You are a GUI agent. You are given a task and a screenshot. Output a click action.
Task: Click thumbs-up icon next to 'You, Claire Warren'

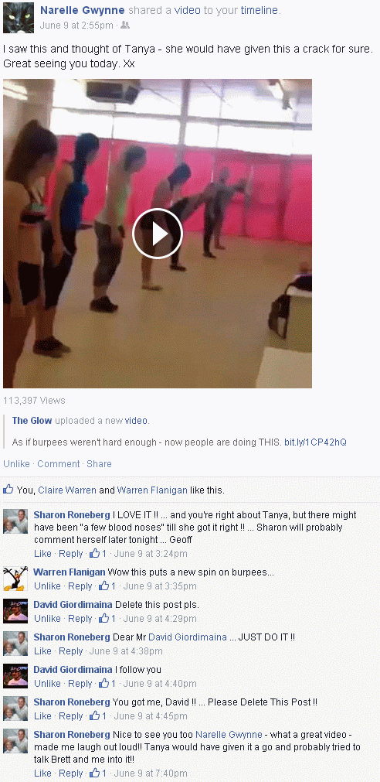(8, 490)
